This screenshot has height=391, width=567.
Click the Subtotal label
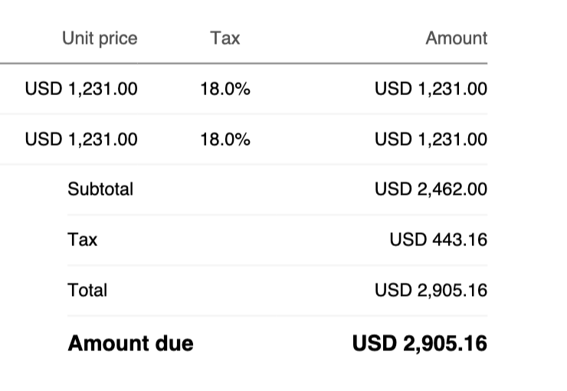click(x=100, y=189)
